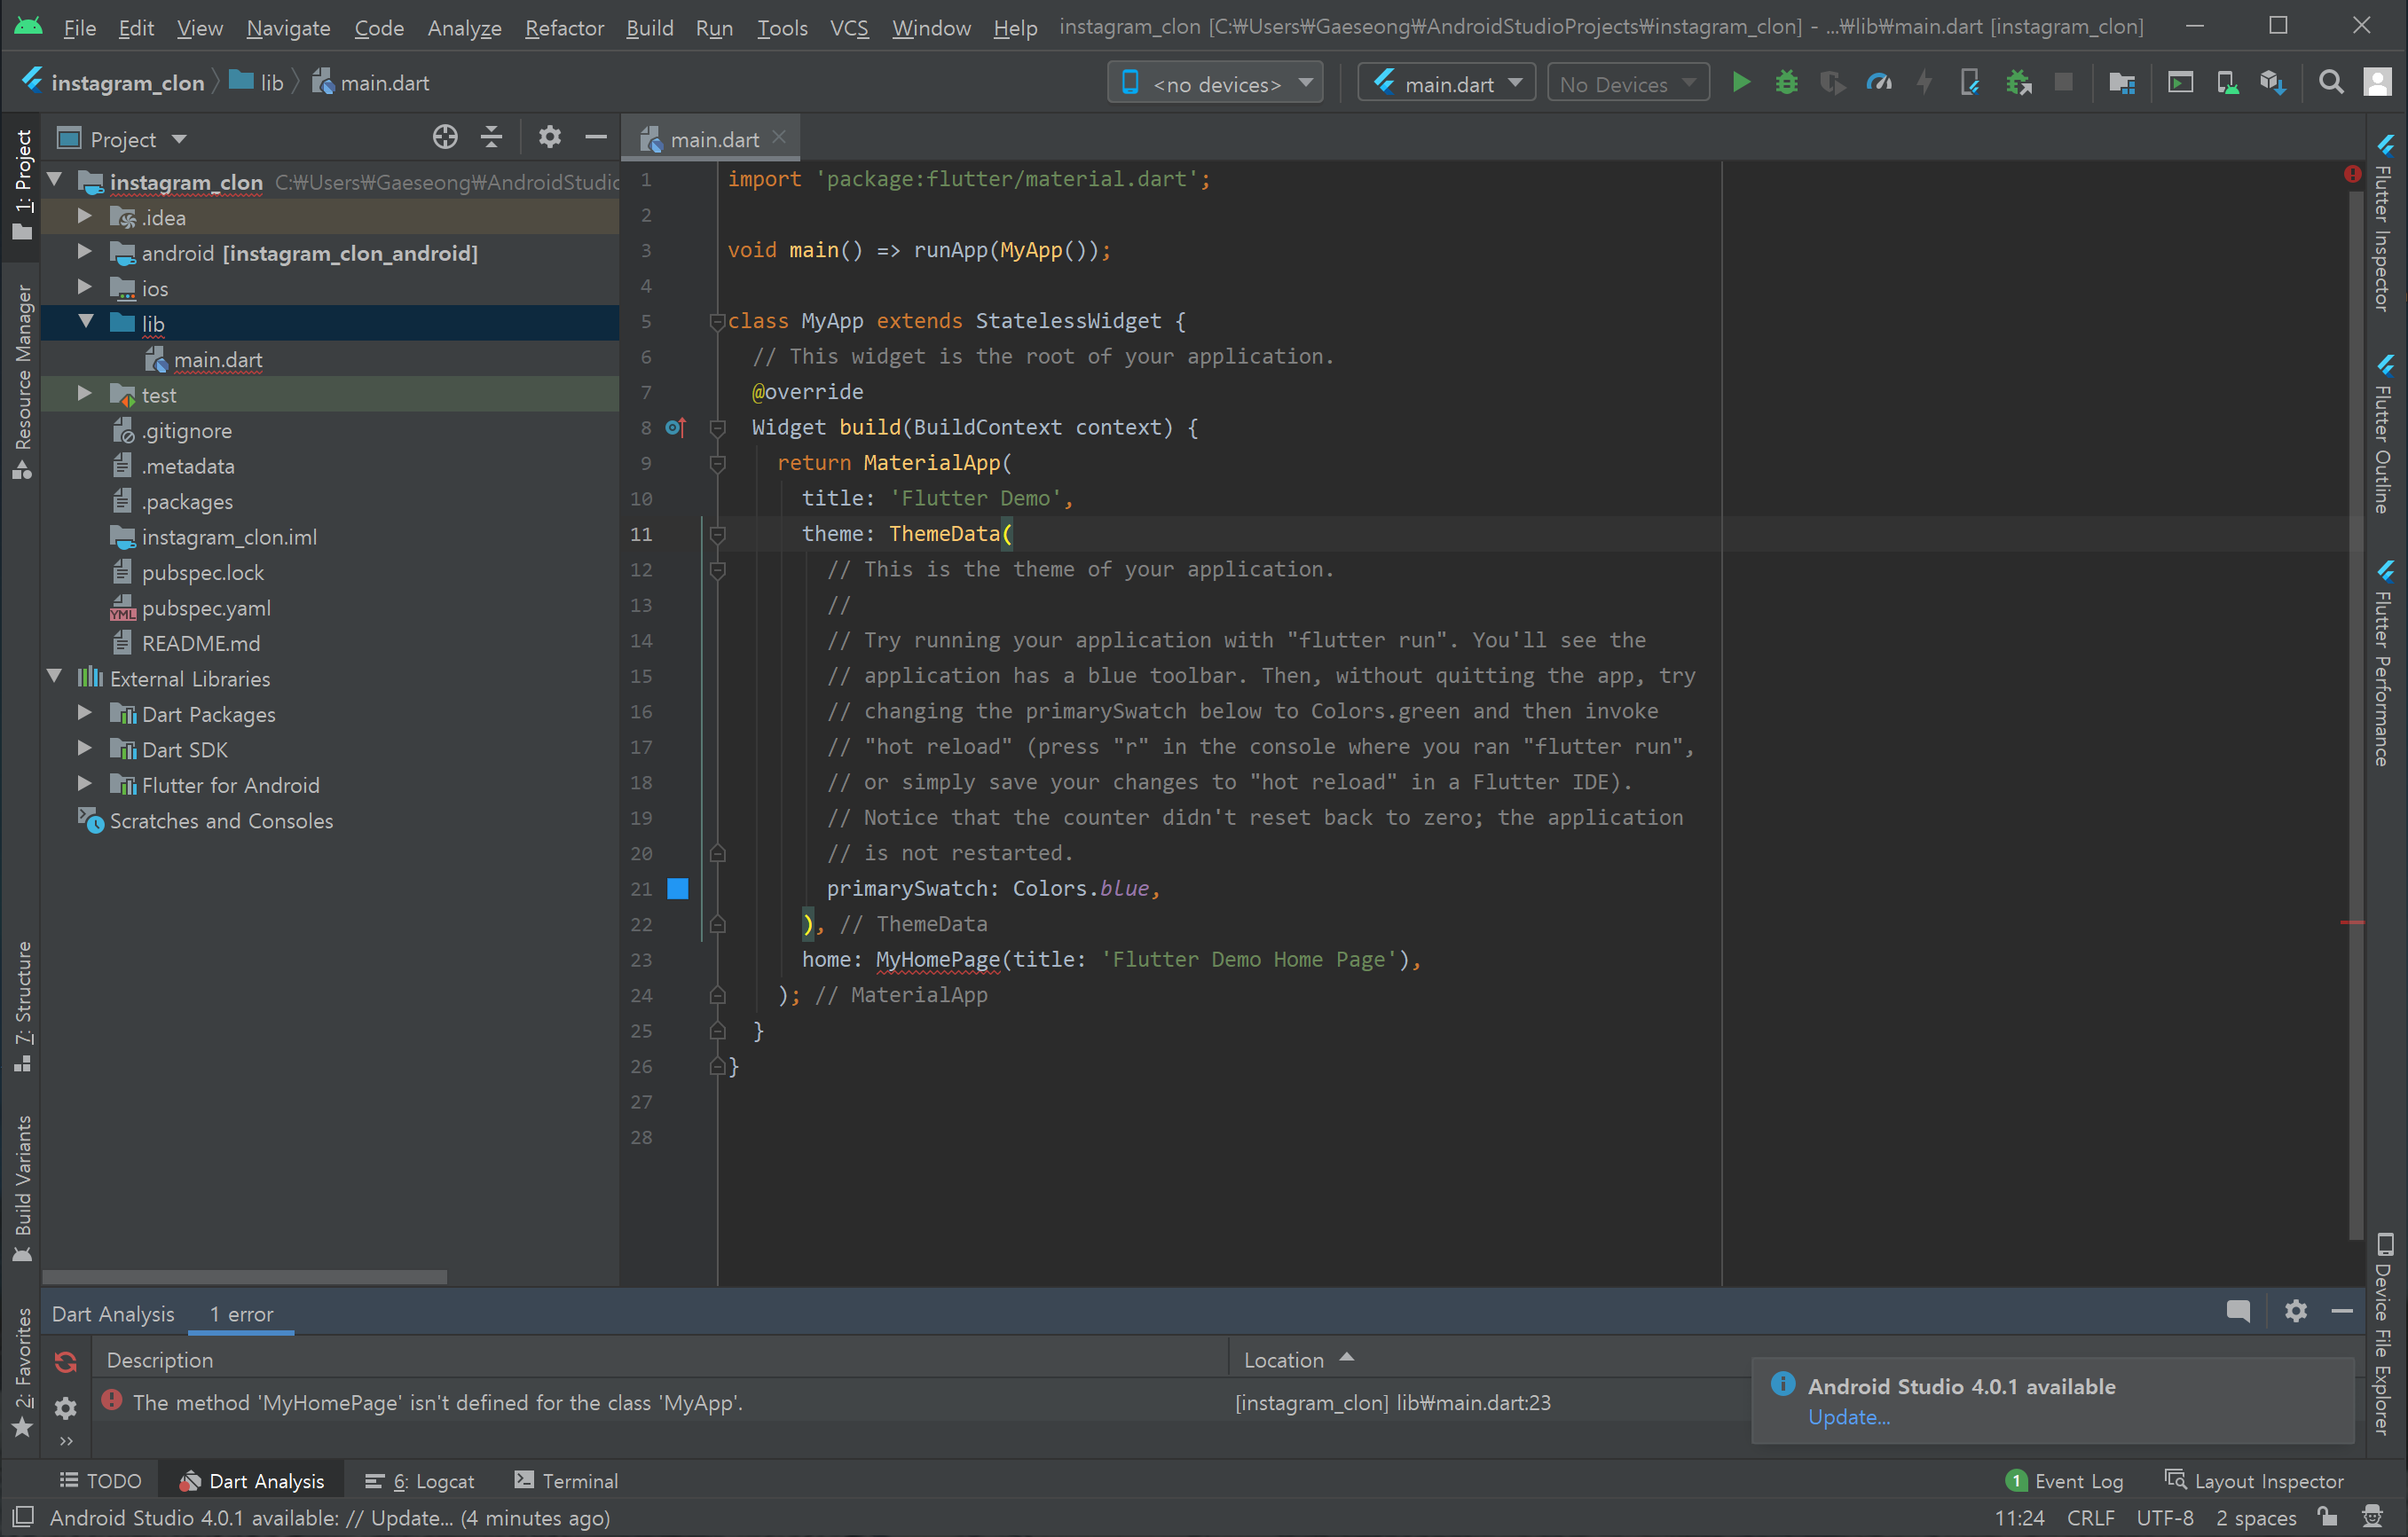The height and width of the screenshot is (1537, 2408).
Task: Open the Refactor menu
Action: pyautogui.click(x=564, y=27)
